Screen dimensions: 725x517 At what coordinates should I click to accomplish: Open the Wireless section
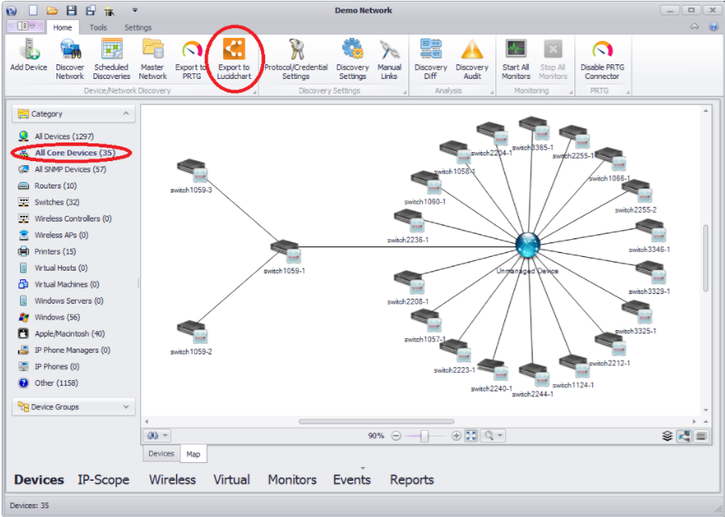pos(172,480)
